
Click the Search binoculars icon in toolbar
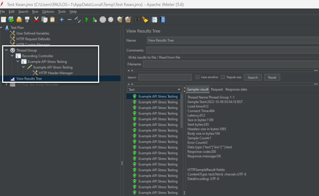137,19
